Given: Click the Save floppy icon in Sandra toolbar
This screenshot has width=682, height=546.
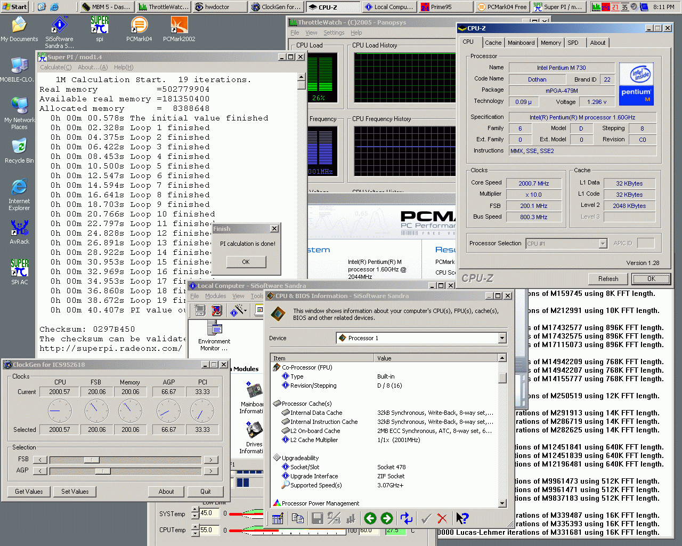Looking at the screenshot, I should click(317, 518).
